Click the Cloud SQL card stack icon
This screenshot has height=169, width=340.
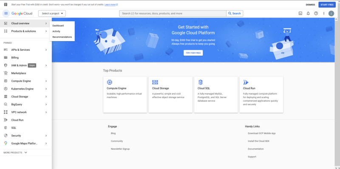point(200,82)
